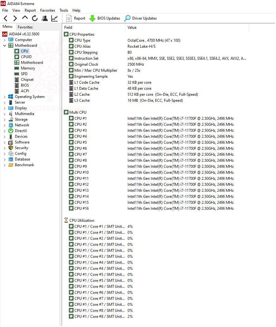Viewport: 276px width, 327px height.
Task: Click the DirectX Xbox icon
Action: tap(11, 131)
